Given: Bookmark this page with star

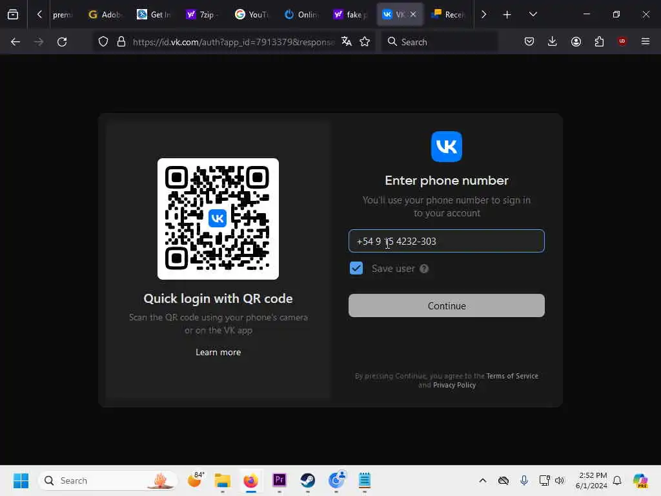Looking at the screenshot, I should (x=365, y=41).
